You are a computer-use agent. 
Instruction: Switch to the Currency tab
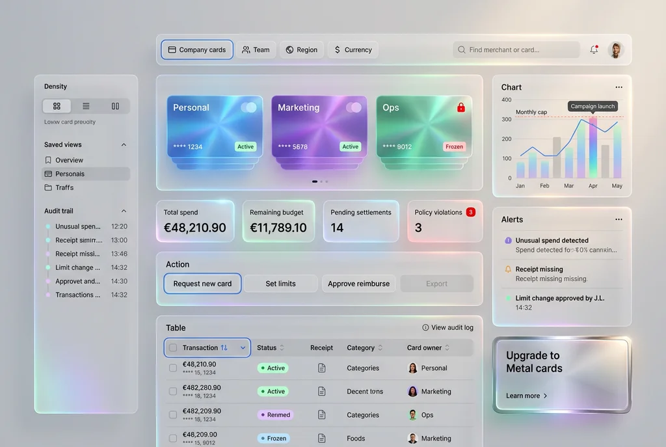(x=353, y=49)
